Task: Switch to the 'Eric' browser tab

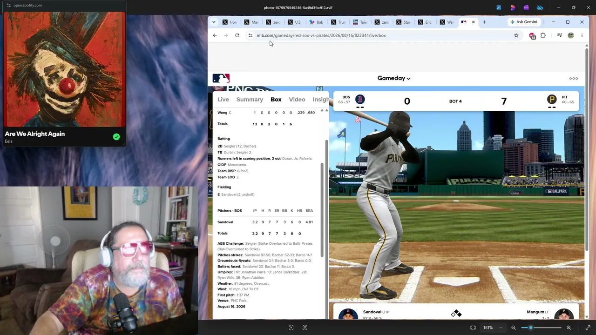Action: click(425, 22)
